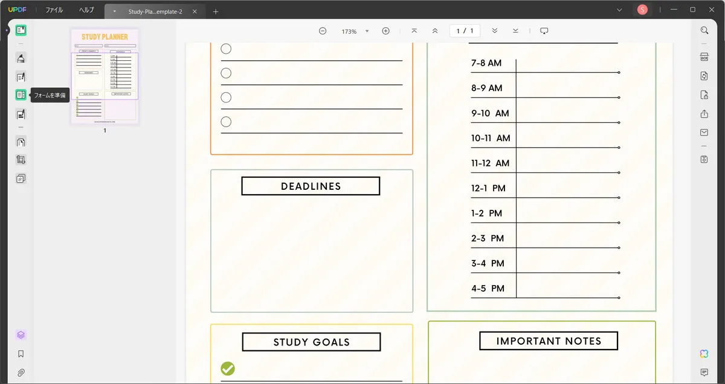Click the 8-9 AM schedule label

tap(487, 88)
